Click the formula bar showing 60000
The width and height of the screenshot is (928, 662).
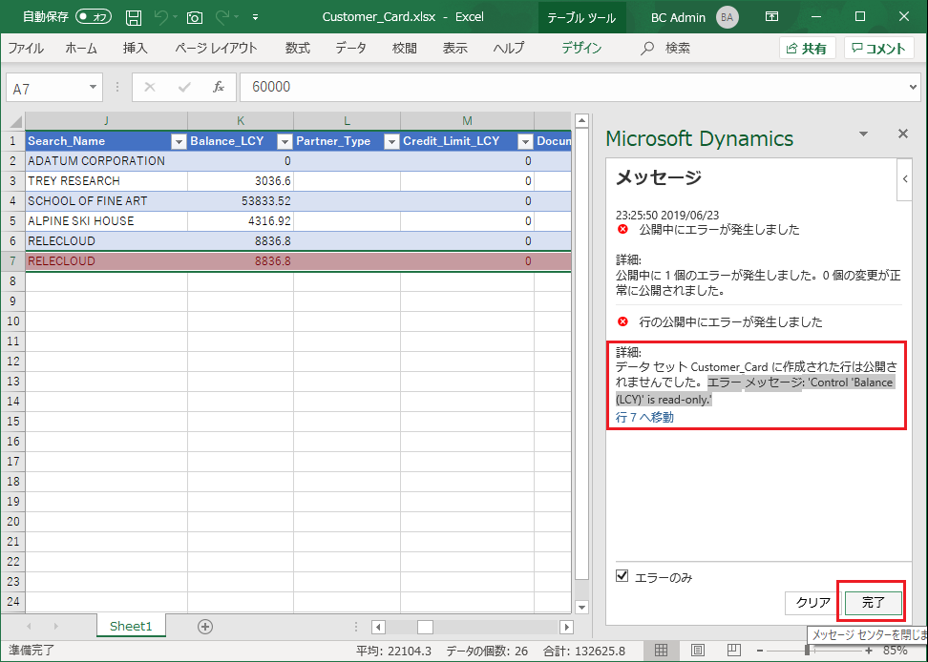[x=572, y=88]
